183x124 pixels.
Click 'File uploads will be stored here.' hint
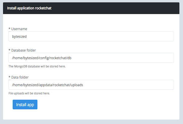pos(29,93)
